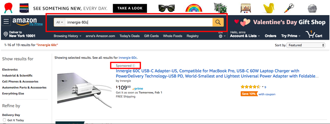This screenshot has width=330, height=124.
Task: Click in the search text field
Action: (x=139, y=22)
